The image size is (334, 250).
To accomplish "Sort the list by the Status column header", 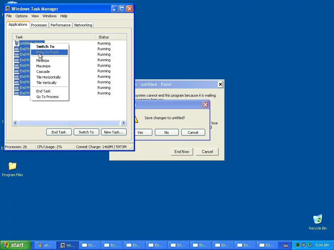I will [111, 37].
